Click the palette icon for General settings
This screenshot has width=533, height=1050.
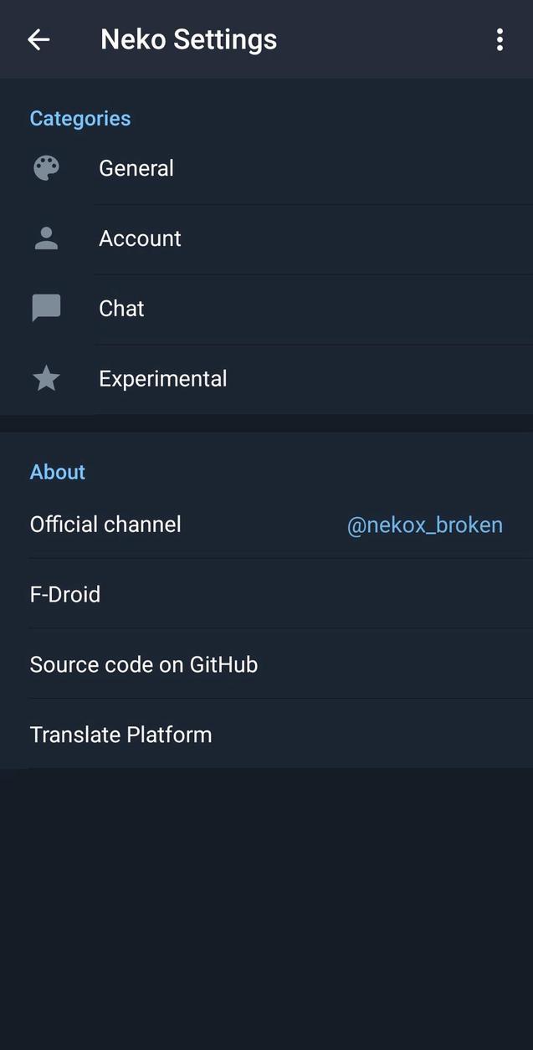(x=45, y=167)
